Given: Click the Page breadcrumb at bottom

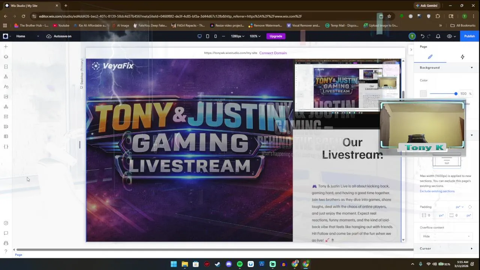Looking at the screenshot, I should tap(18, 255).
